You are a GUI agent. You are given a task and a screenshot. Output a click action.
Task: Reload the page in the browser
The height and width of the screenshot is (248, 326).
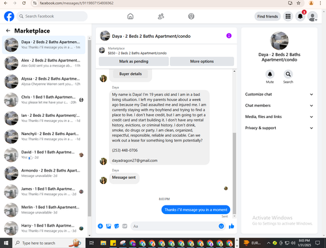[24, 3]
